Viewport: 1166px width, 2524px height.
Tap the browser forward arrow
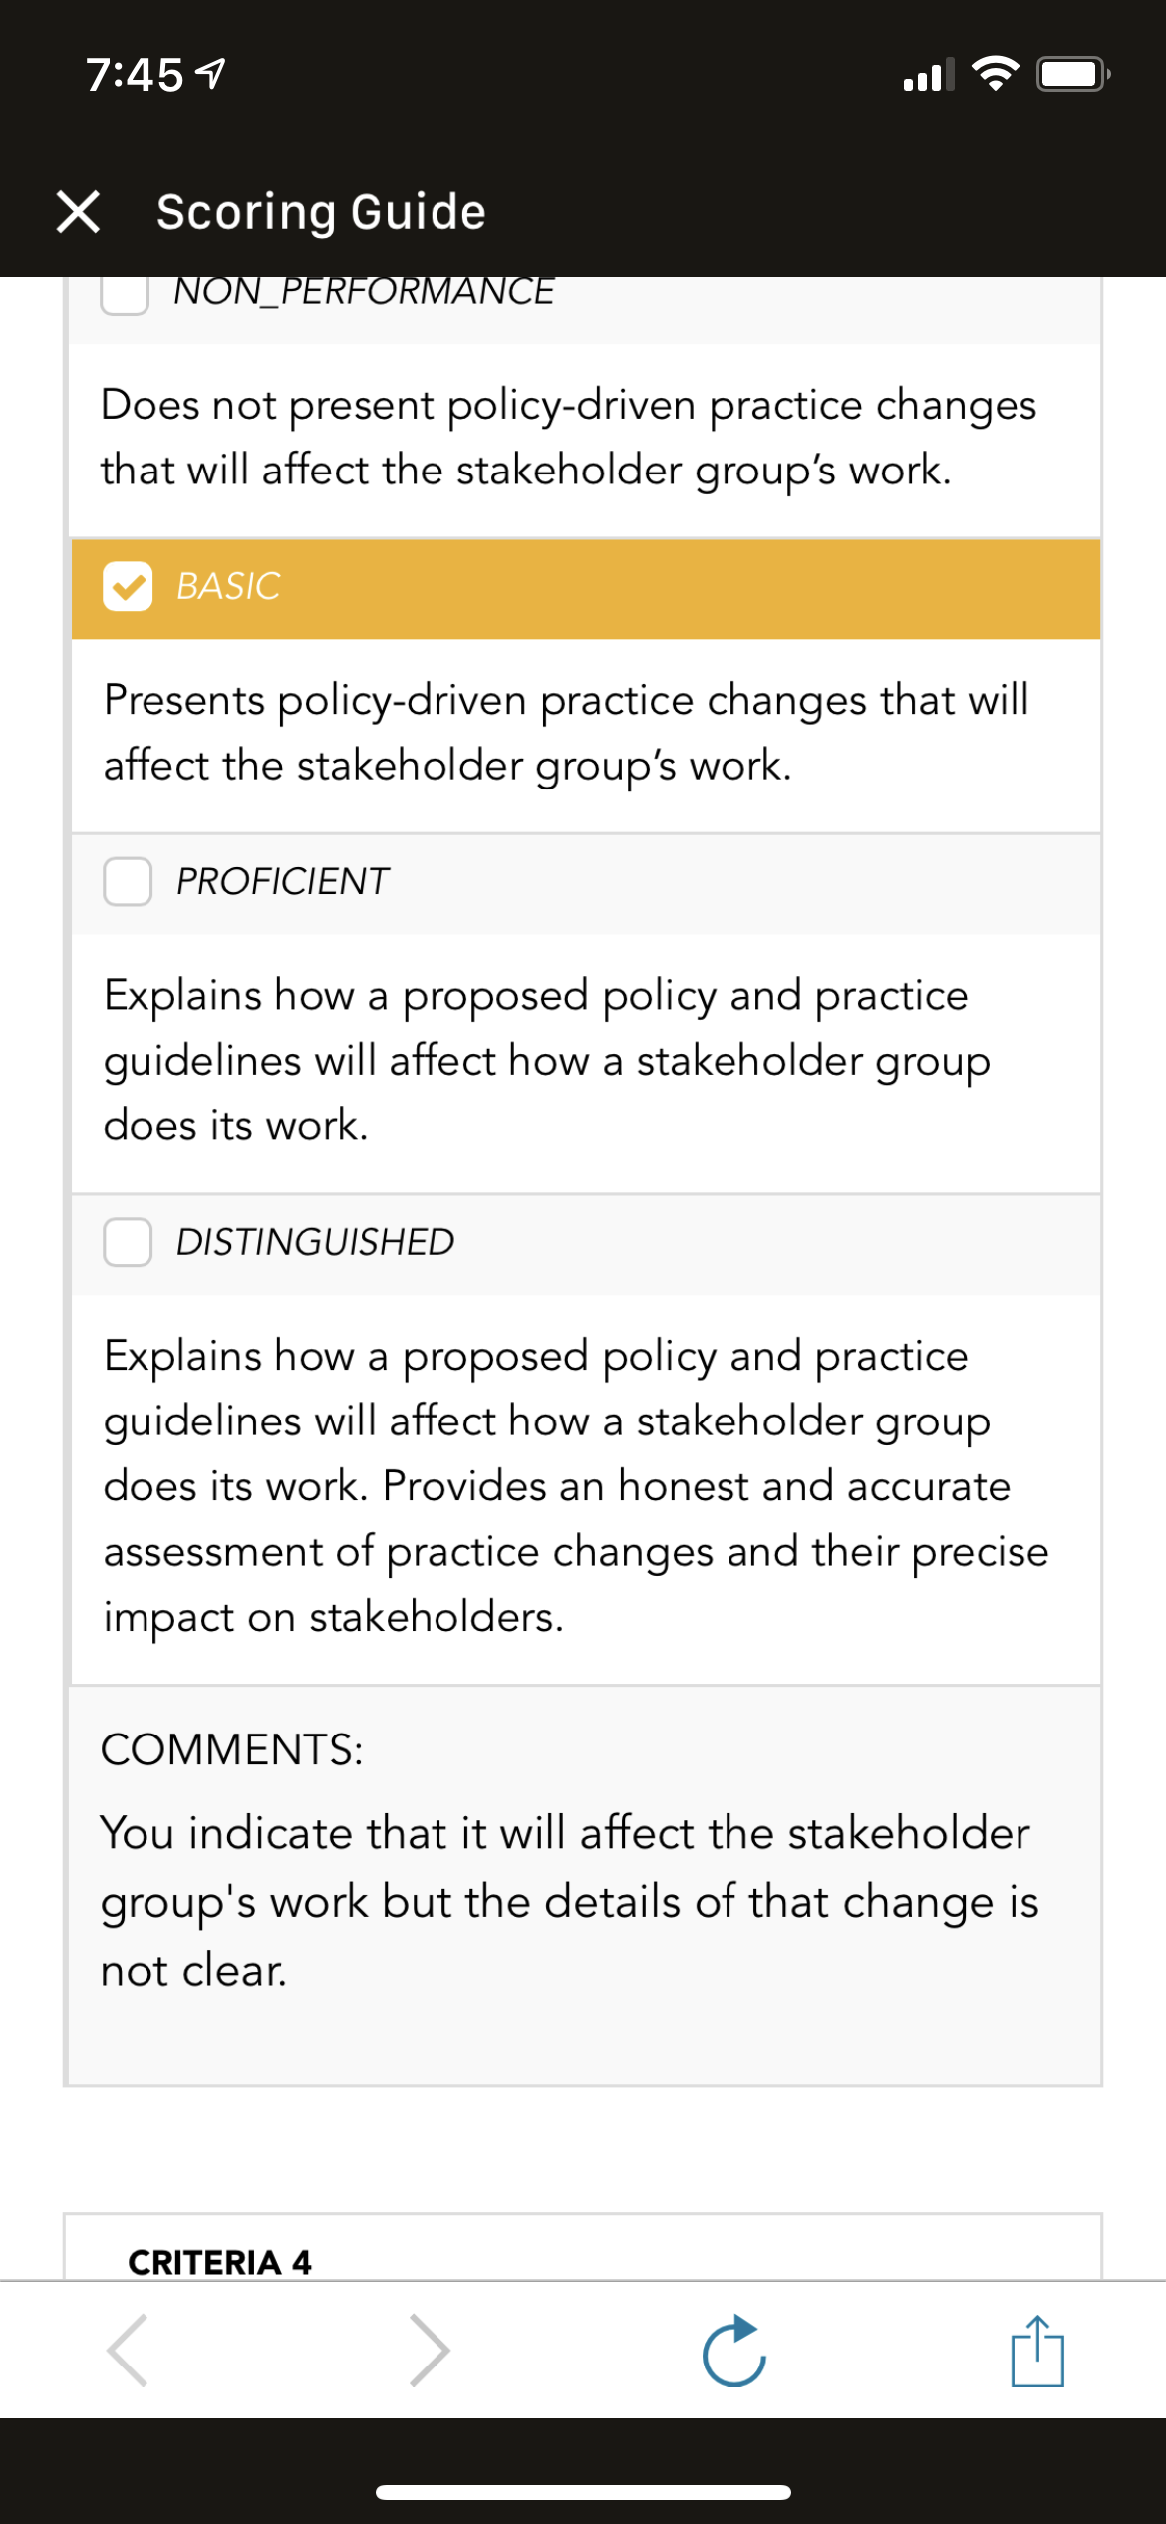click(x=430, y=2351)
